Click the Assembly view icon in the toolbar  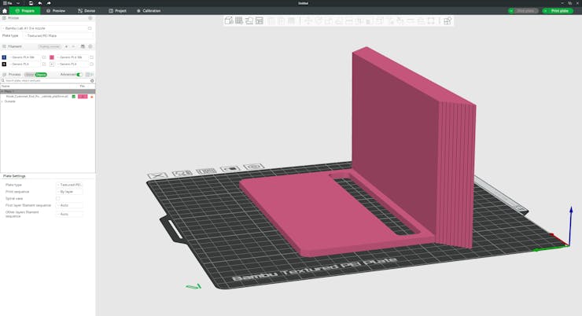point(448,21)
